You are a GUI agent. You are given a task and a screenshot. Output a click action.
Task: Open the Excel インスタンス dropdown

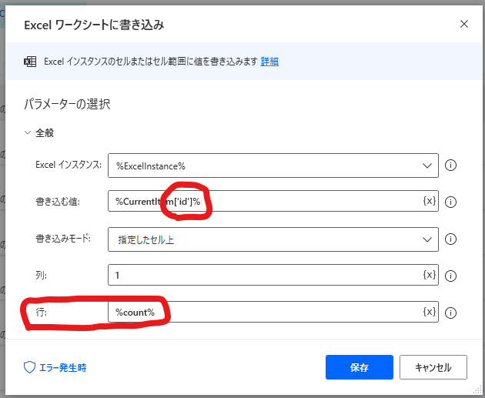click(273, 166)
